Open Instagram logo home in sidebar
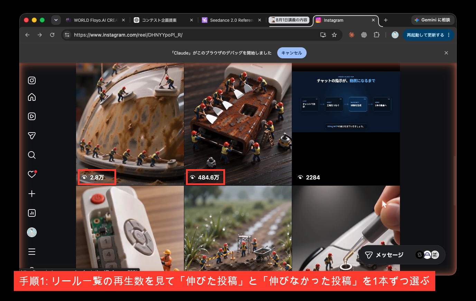The height and width of the screenshot is (301, 476). [32, 80]
